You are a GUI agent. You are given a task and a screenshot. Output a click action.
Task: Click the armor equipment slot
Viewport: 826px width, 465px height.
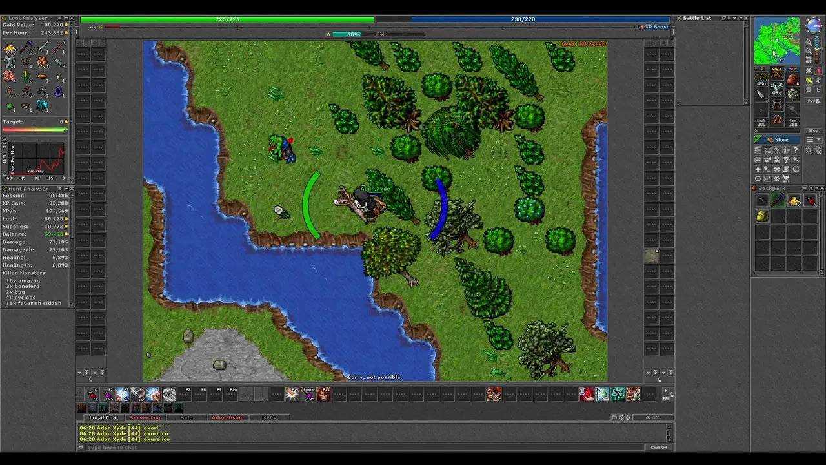point(777,88)
